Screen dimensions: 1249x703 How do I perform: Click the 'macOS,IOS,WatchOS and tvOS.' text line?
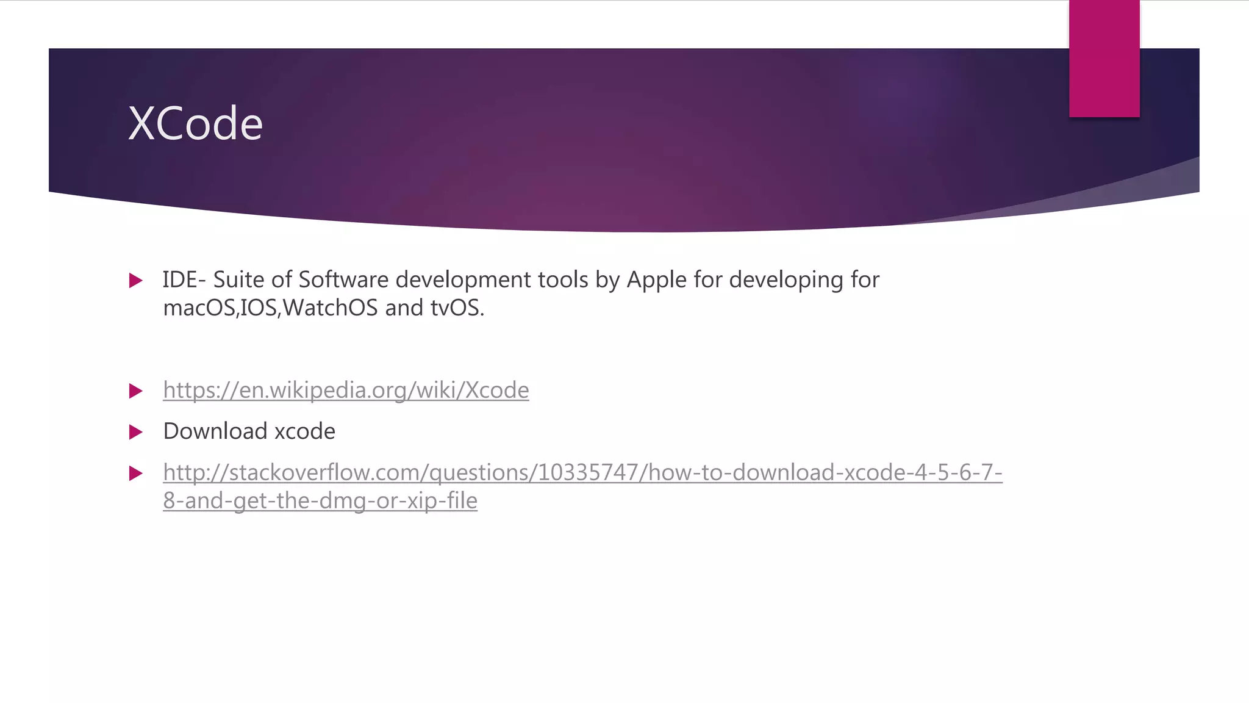click(x=323, y=308)
